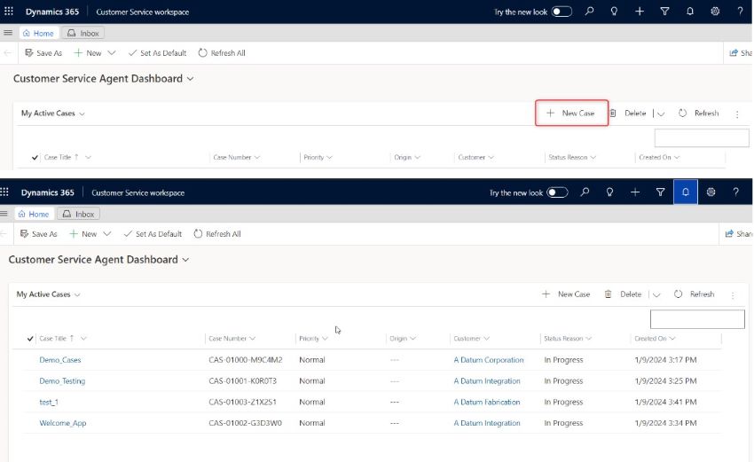Sort by Created On column in lower grid
Viewport: 754px width, 462px height.
coord(650,339)
